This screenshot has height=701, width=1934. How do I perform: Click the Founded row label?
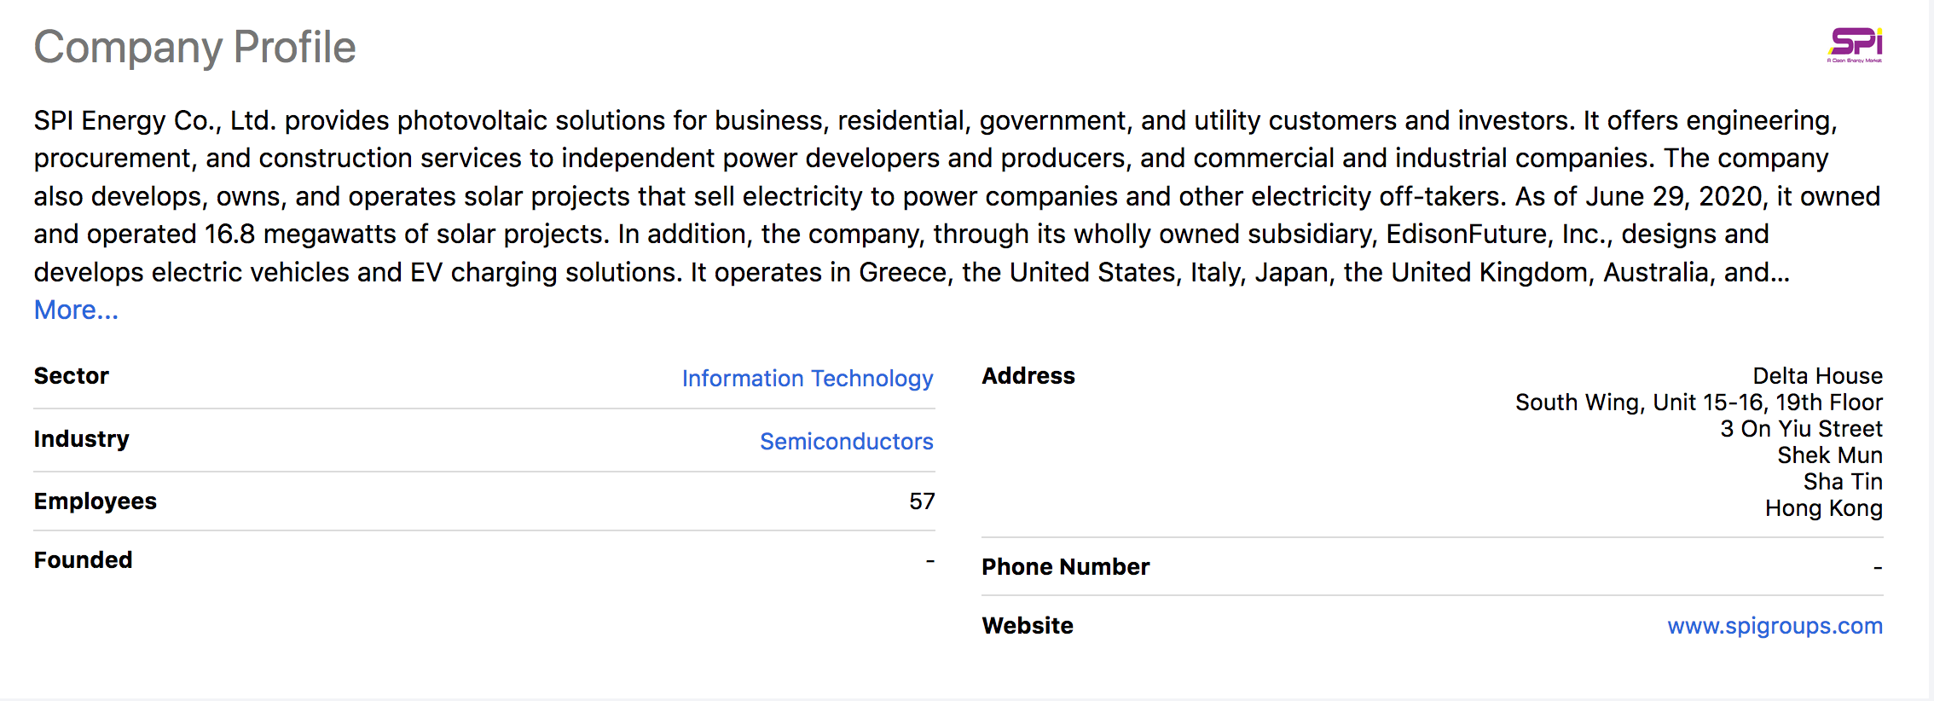[x=84, y=560]
